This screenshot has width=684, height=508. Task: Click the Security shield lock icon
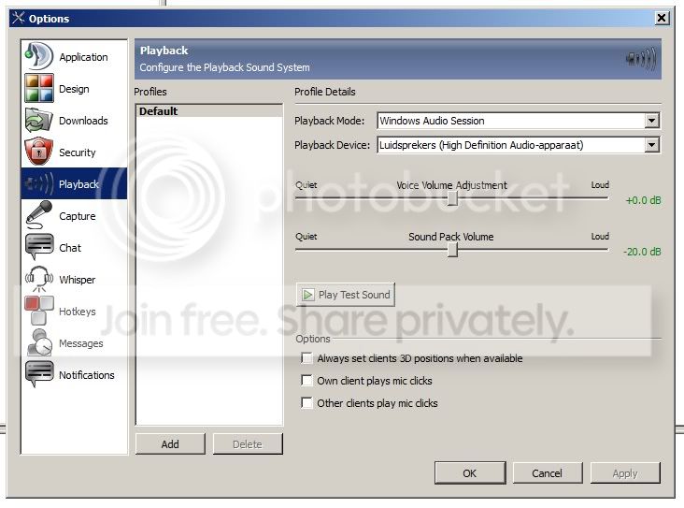39,152
